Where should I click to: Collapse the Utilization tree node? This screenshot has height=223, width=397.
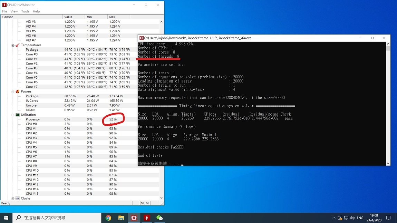coord(13,115)
